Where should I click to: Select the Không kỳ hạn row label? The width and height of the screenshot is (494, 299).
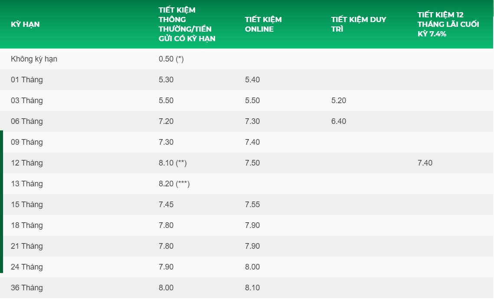coord(34,59)
